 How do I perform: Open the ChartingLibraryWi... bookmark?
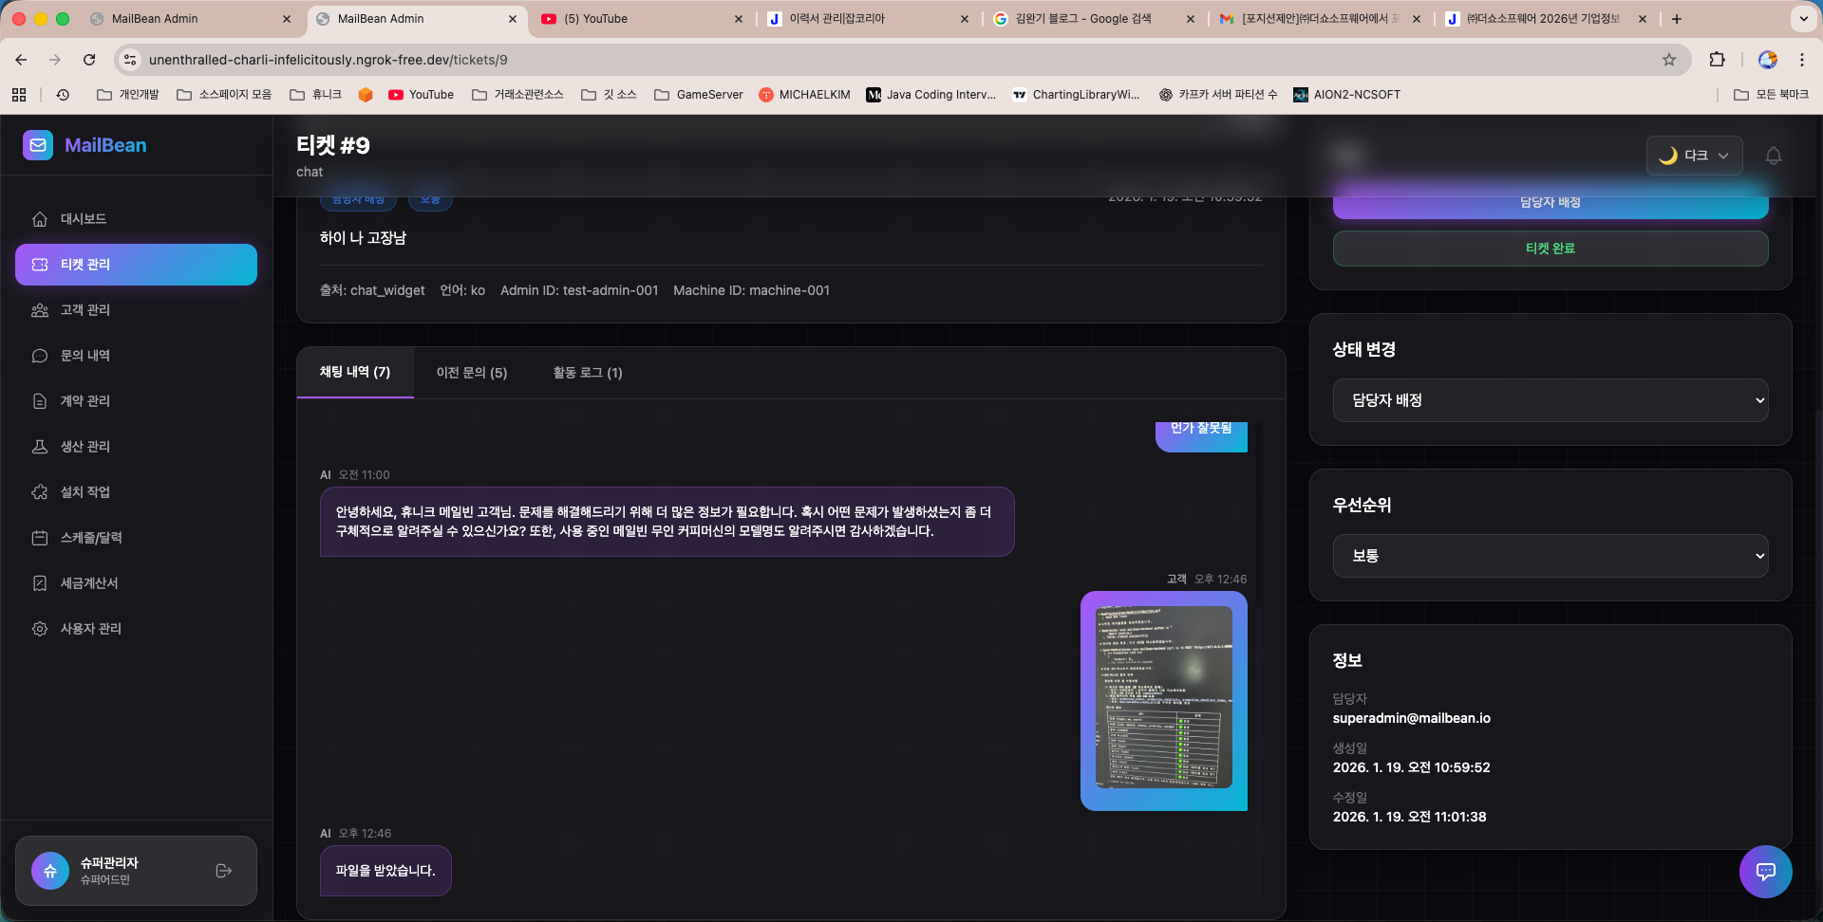[1076, 95]
